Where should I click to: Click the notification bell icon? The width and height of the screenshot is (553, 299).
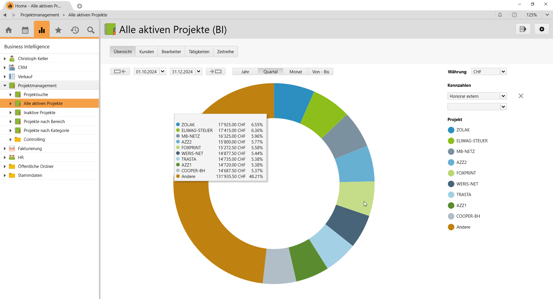[500, 15]
